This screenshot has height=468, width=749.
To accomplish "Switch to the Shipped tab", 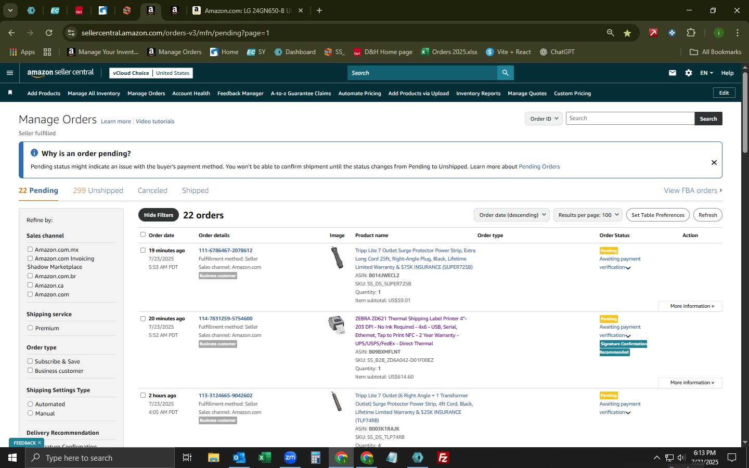I will 195,190.
